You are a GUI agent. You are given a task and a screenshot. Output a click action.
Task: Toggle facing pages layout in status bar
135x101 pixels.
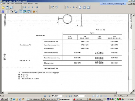(102, 96)
